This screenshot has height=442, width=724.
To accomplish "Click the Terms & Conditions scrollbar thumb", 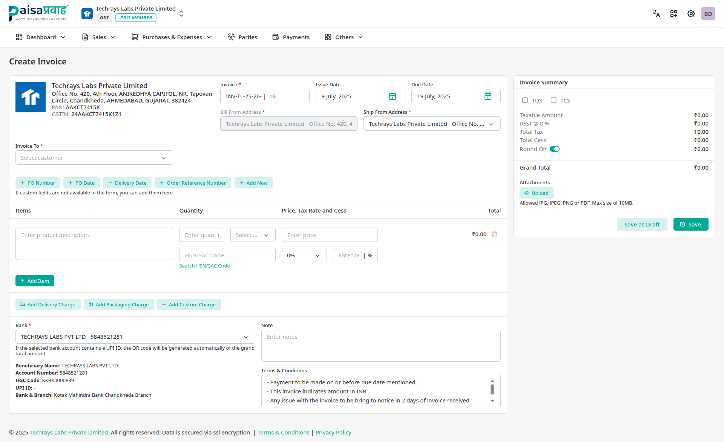I will (x=492, y=389).
